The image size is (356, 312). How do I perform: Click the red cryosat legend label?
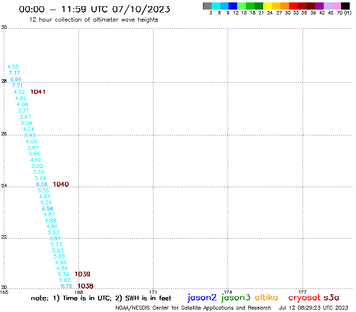(304, 298)
